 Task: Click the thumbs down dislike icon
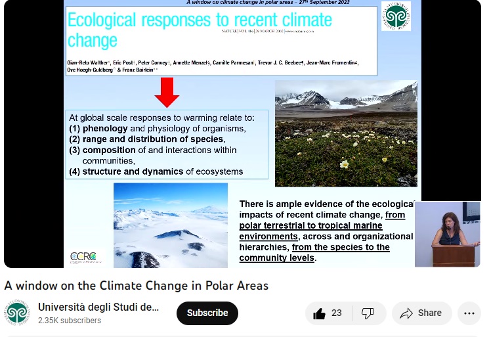368,313
